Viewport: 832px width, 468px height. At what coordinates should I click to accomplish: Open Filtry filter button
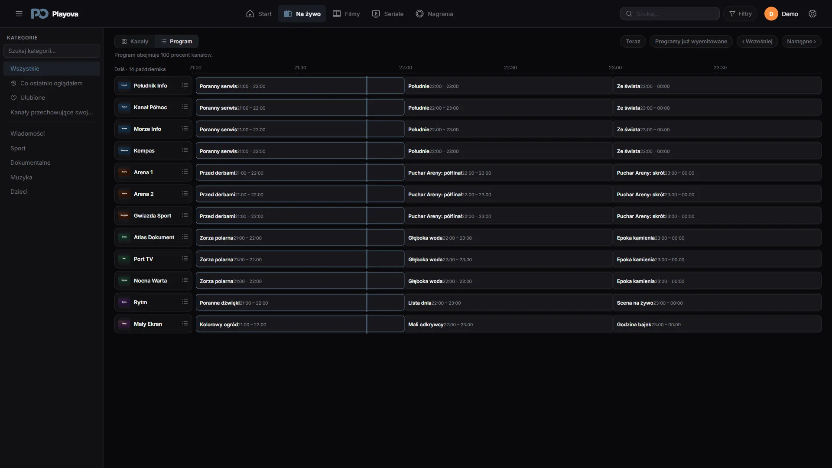click(741, 14)
